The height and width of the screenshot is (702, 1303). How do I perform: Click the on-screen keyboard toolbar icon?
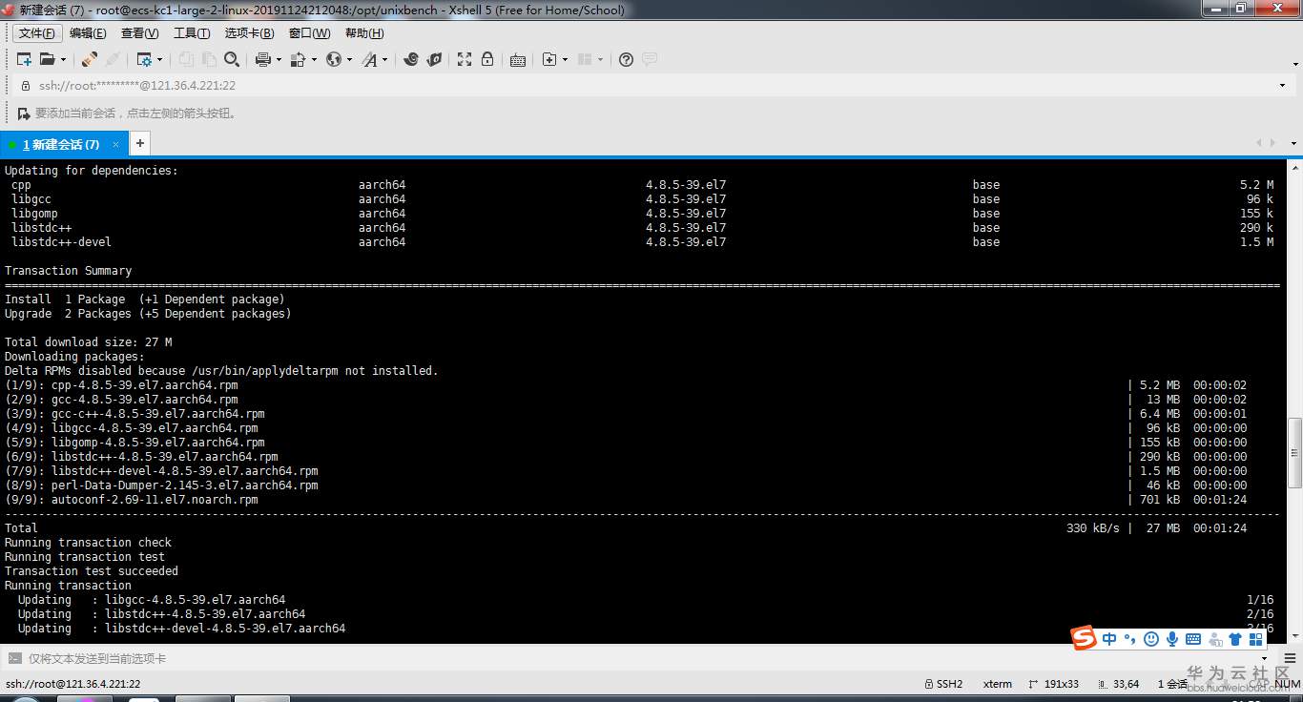(518, 59)
